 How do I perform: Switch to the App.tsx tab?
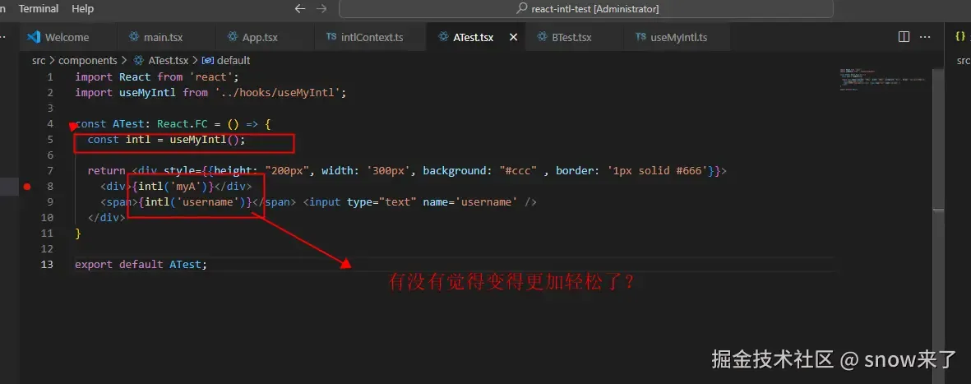260,37
